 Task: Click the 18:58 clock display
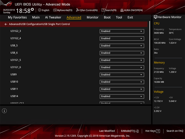tap(23, 11)
